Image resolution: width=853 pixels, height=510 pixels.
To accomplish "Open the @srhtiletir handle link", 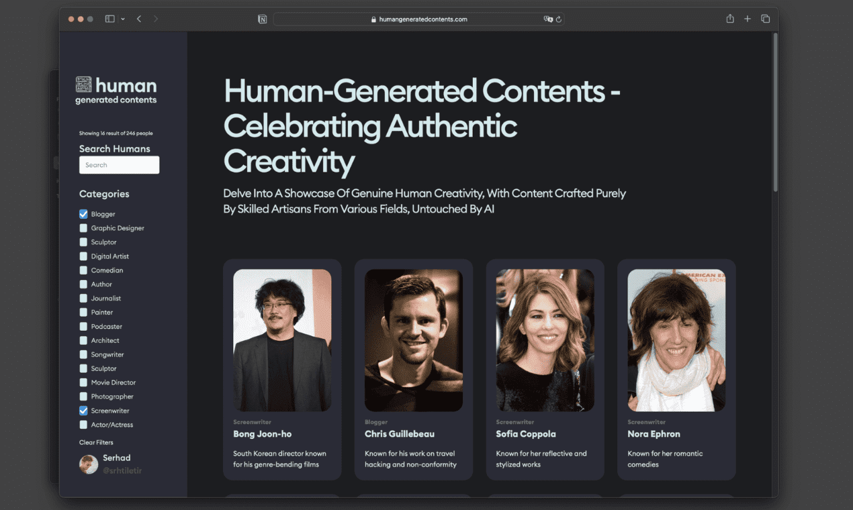I will tap(122, 471).
